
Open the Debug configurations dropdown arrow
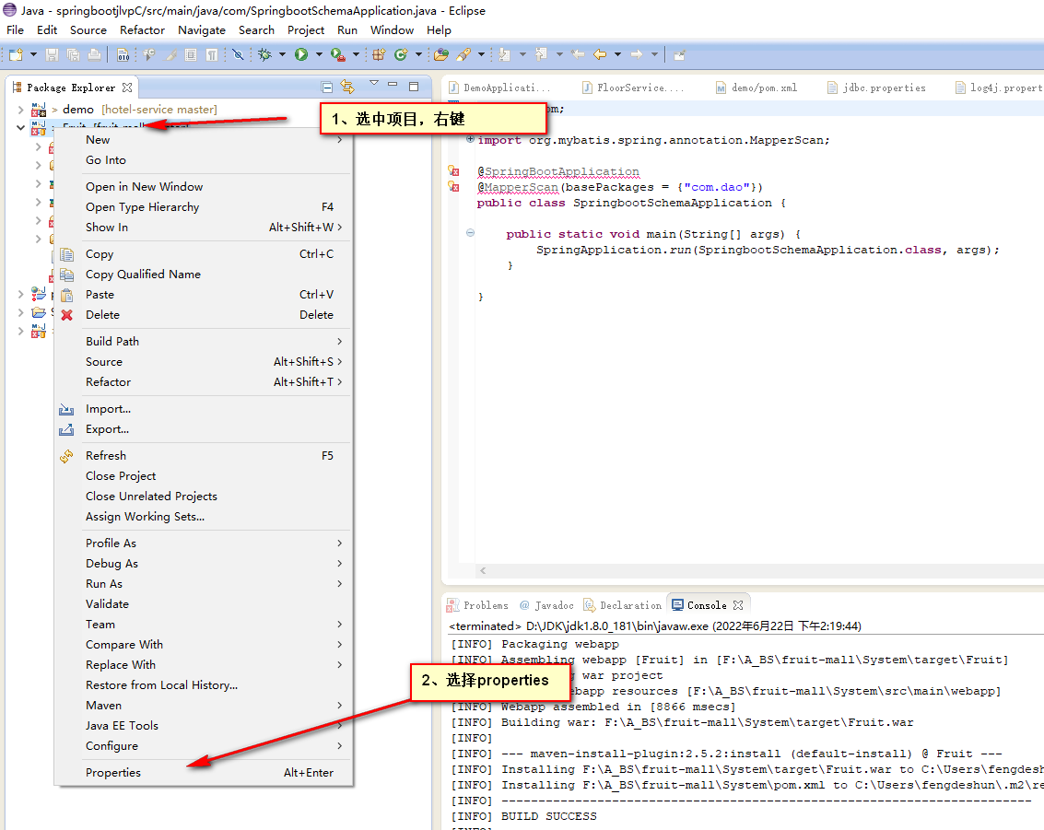coord(282,54)
